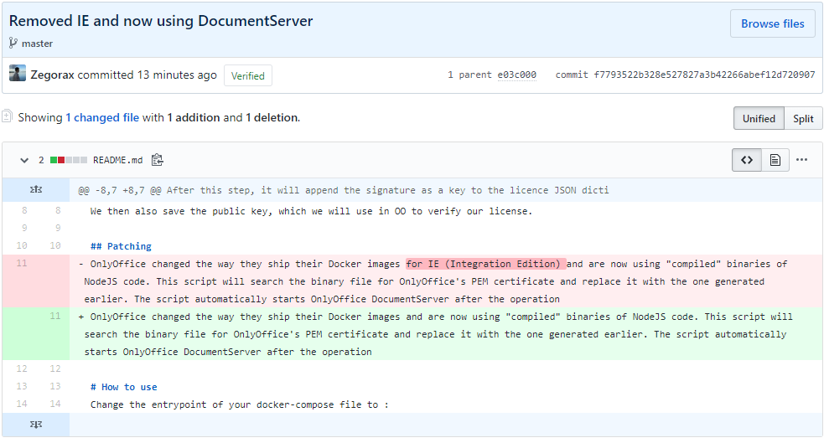The image size is (824, 443).
Task: Click the diffstat colored squares indicator
Action: point(69,160)
